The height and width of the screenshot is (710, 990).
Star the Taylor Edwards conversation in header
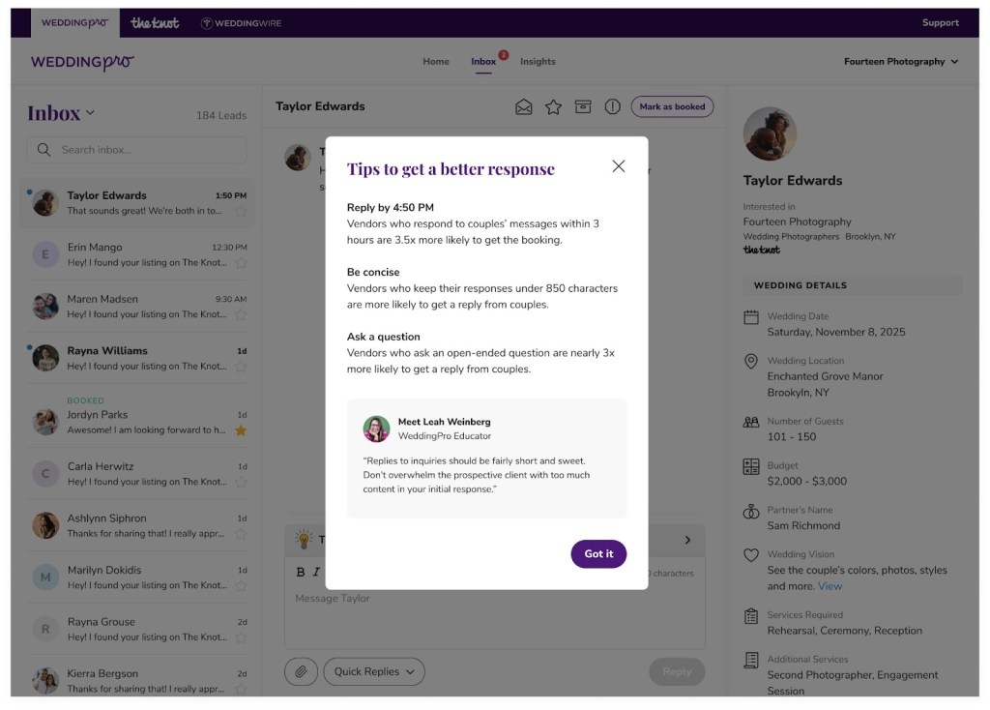click(x=553, y=106)
